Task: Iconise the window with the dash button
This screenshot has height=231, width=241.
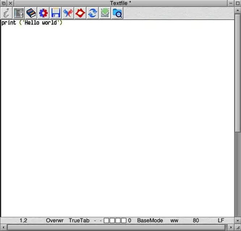Action: 231,3
